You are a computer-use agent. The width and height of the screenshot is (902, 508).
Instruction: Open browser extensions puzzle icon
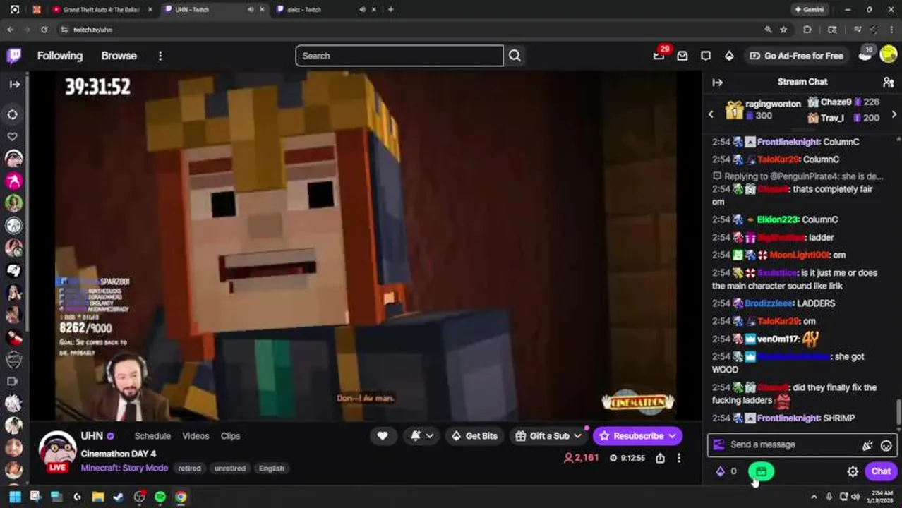tap(807, 30)
